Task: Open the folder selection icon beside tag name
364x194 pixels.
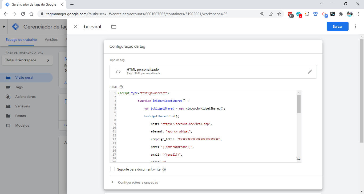Action: tap(114, 27)
